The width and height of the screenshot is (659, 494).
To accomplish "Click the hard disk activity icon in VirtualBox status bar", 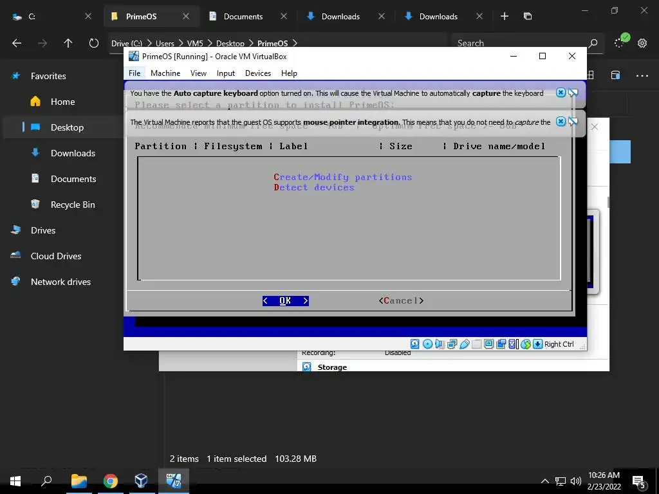I will (x=415, y=344).
